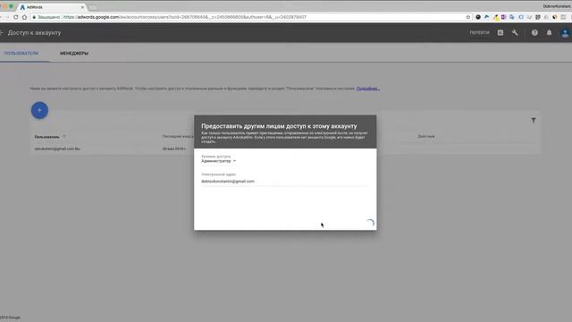Click the browser home icon

coord(24,17)
